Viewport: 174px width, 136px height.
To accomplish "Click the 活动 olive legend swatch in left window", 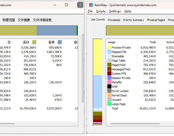I will 34,42.
